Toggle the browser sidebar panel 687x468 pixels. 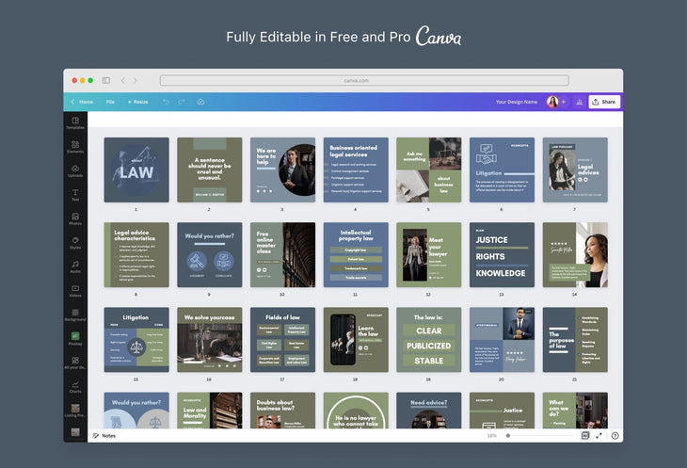[106, 80]
